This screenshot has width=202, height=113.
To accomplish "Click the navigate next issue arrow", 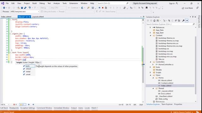I will tap(33, 105).
